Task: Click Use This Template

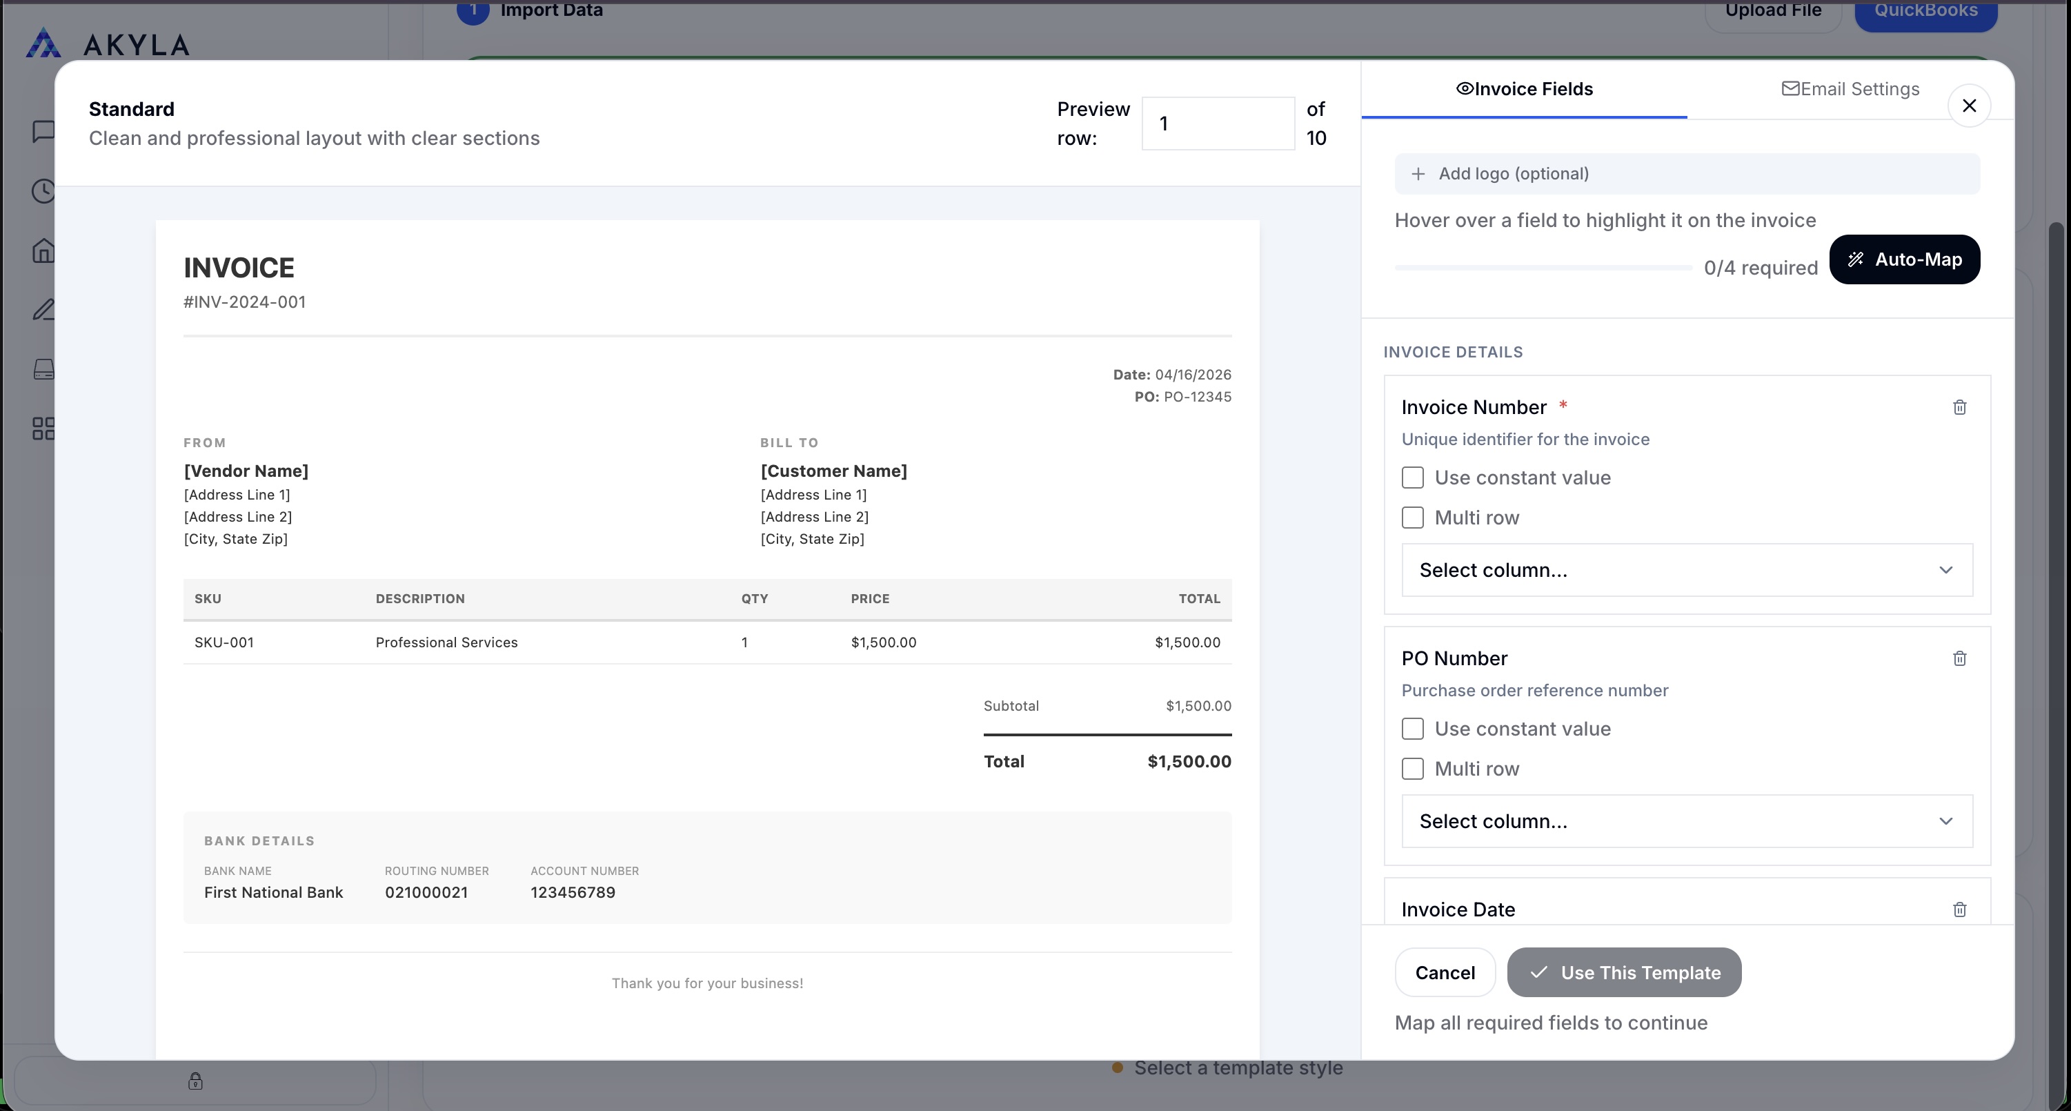Action: [1623, 972]
